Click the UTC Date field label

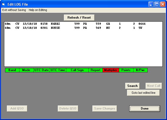[x=41, y=70]
